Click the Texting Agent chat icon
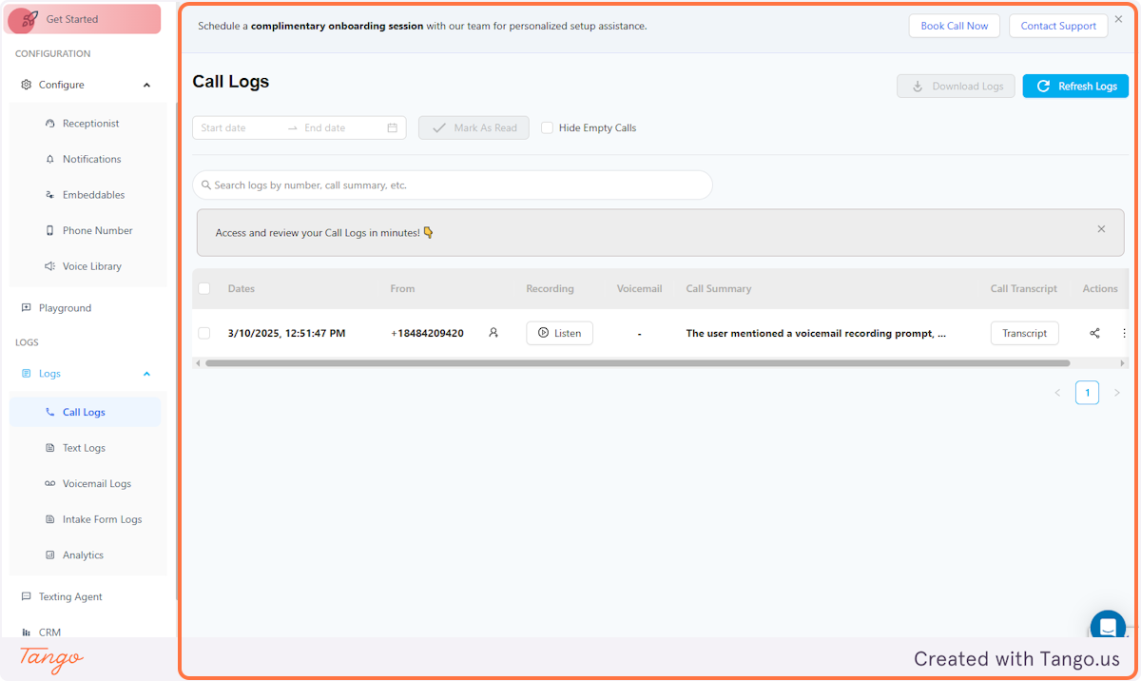This screenshot has width=1141, height=681. [26, 596]
